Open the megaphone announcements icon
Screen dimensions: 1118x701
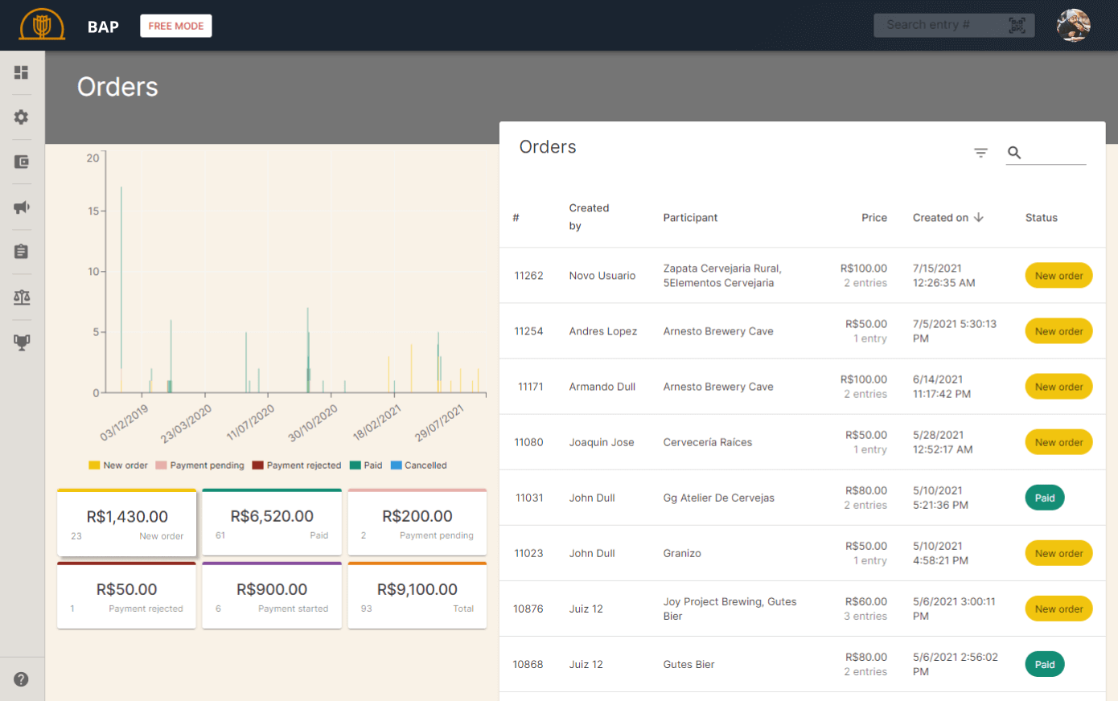[x=22, y=207]
